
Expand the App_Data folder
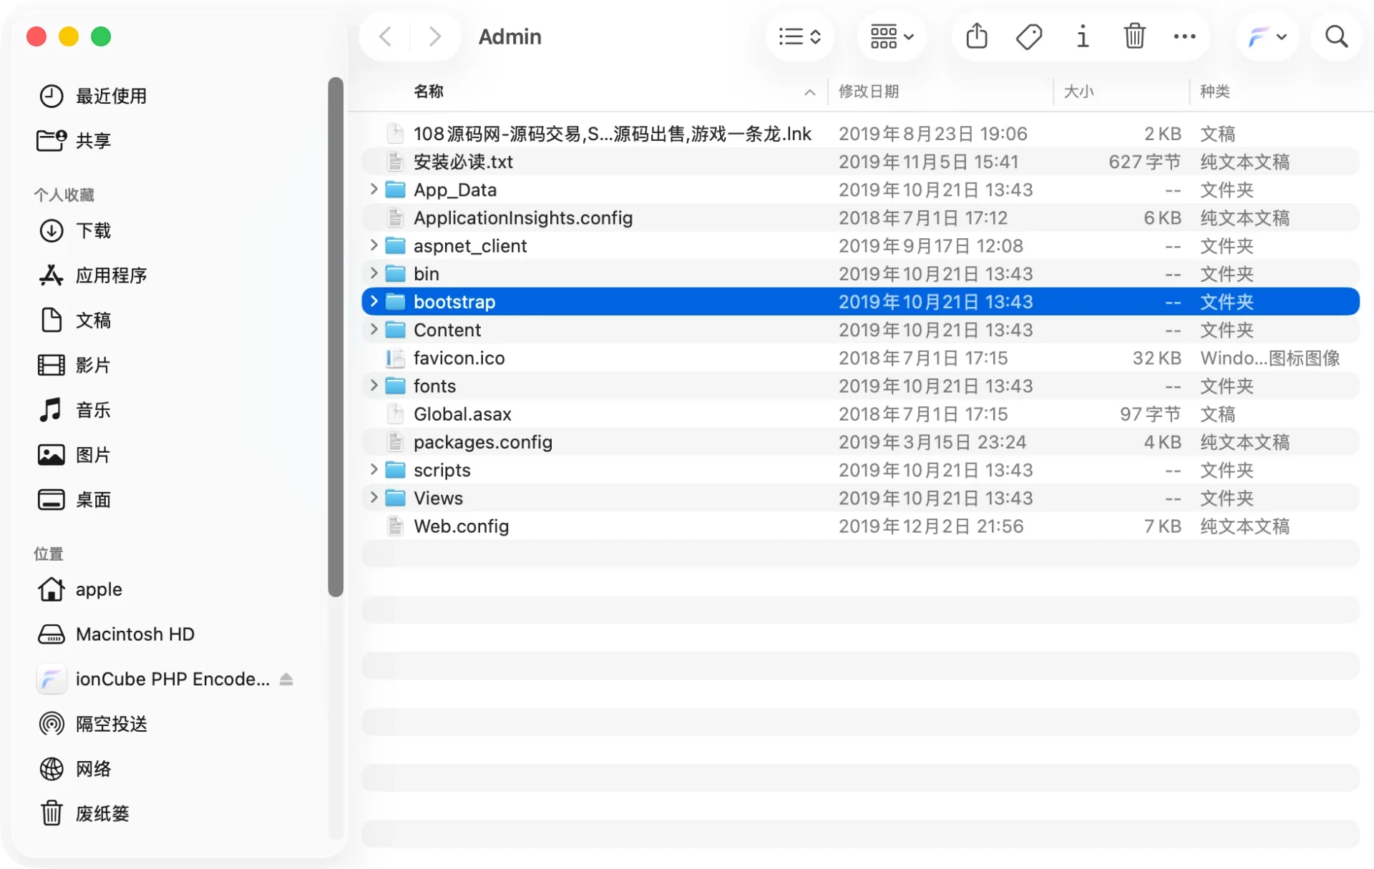(374, 190)
